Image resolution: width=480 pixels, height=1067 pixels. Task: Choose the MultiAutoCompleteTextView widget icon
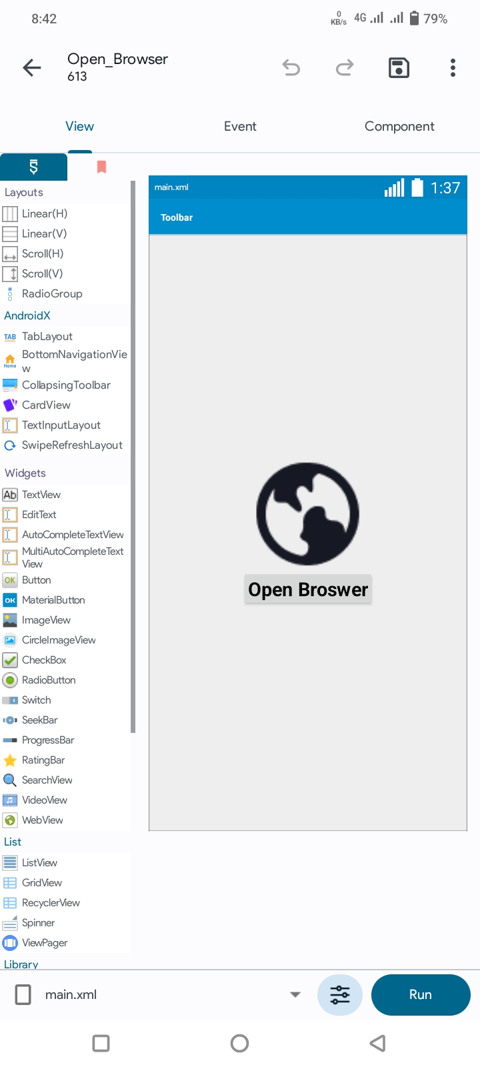pos(10,558)
